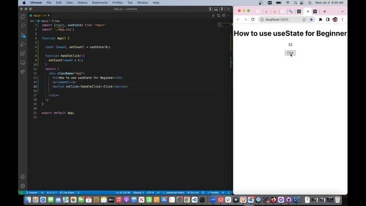The image size is (366, 206).
Task: Open the Apple menu
Action: 24,2
